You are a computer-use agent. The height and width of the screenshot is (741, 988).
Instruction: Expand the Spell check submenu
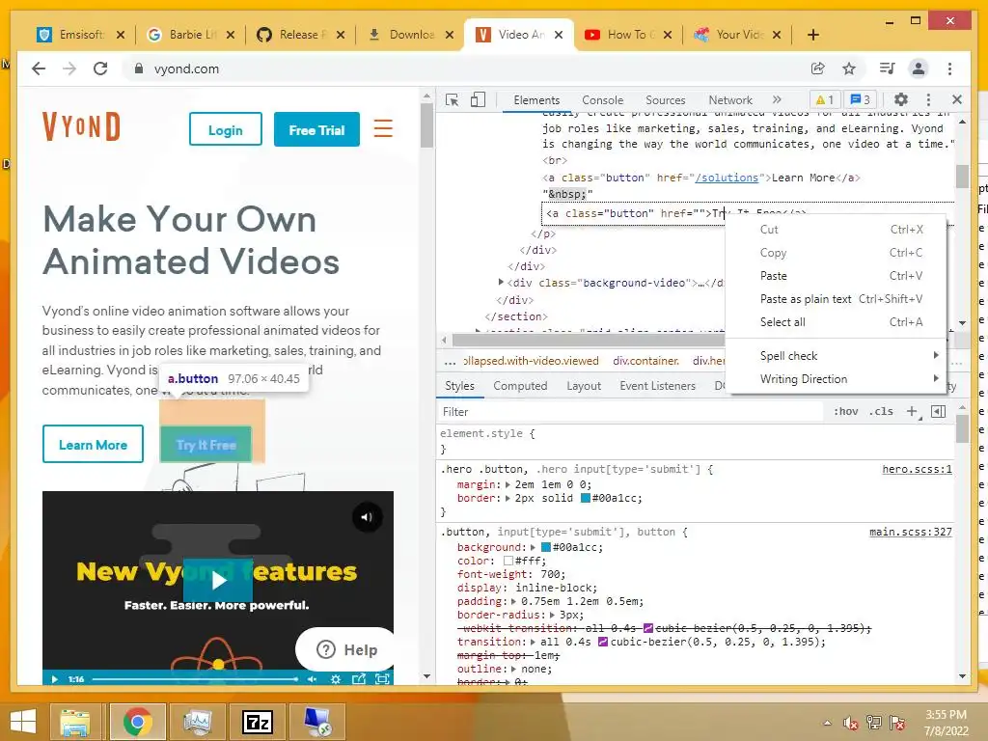coord(836,355)
